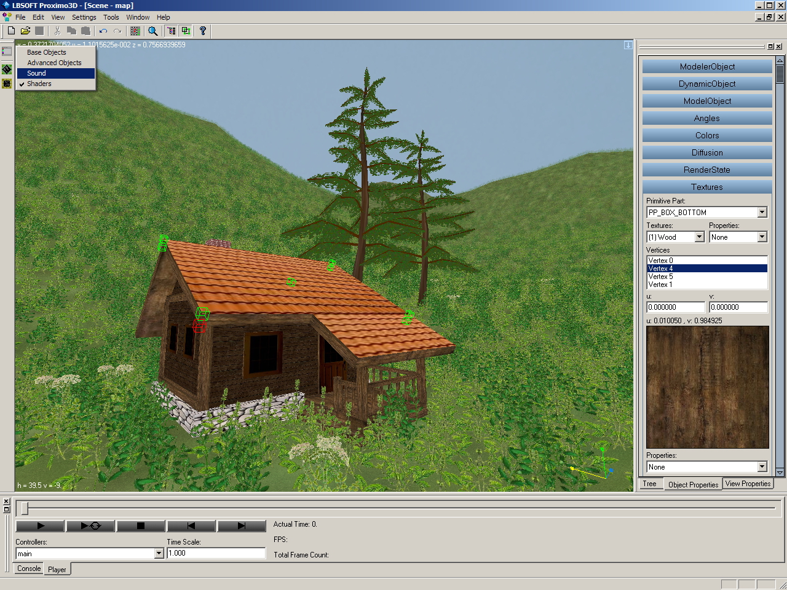Toggle the green bounding box toolbar button
The image size is (787, 590).
[x=186, y=31]
